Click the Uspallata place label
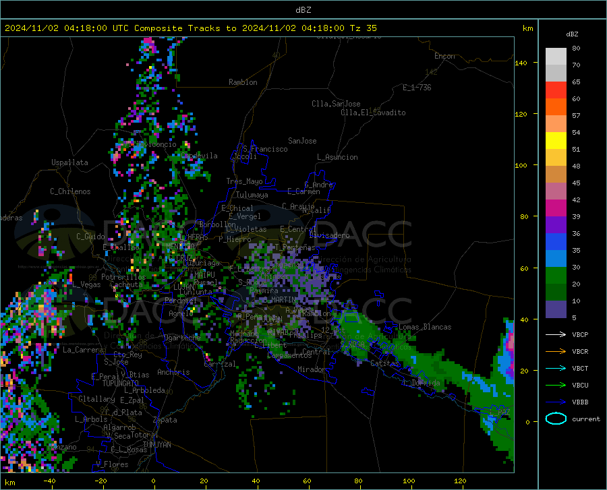The image size is (607, 490). coord(69,162)
